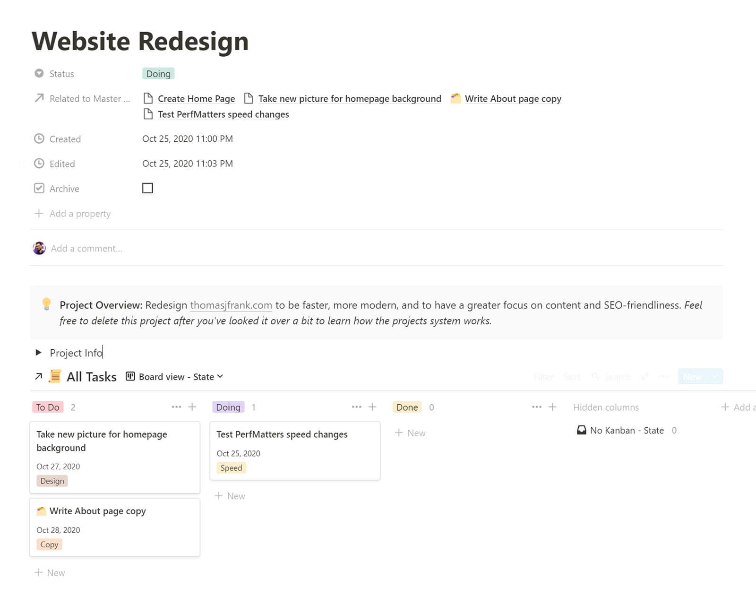Add a new card under the Doing column
This screenshot has width=756, height=597.
point(230,496)
